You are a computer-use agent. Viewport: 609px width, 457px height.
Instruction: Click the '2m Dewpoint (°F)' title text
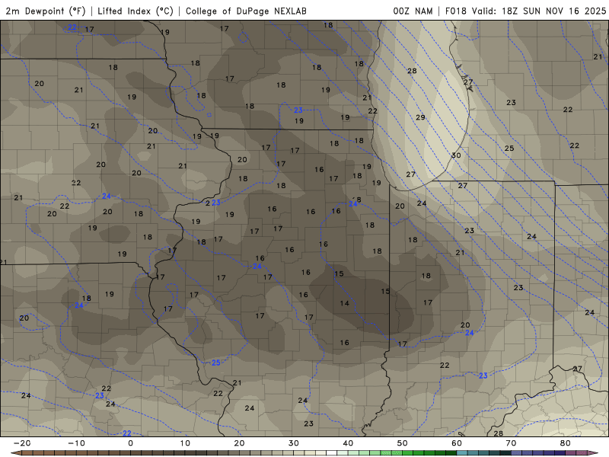(46, 11)
